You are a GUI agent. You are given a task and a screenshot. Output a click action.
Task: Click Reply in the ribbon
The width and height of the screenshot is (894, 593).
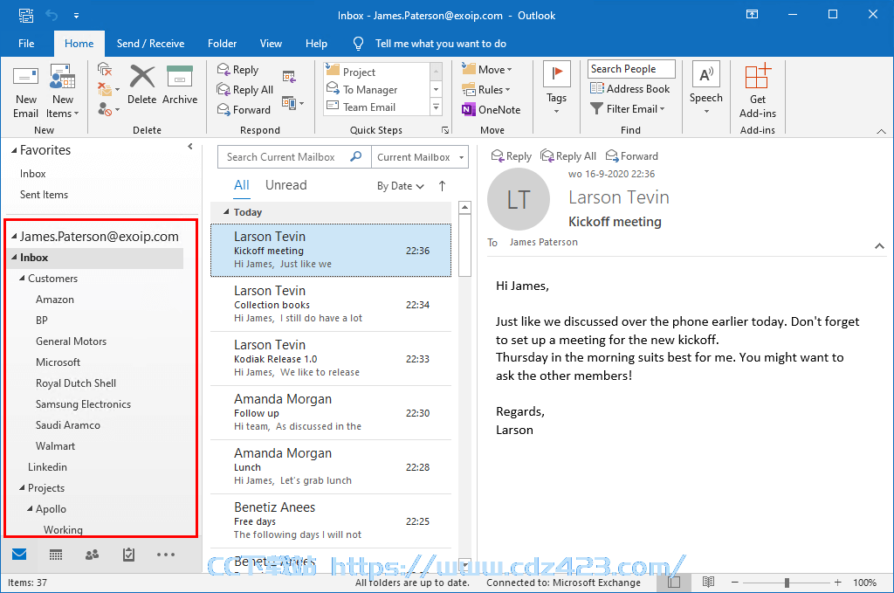click(x=238, y=70)
